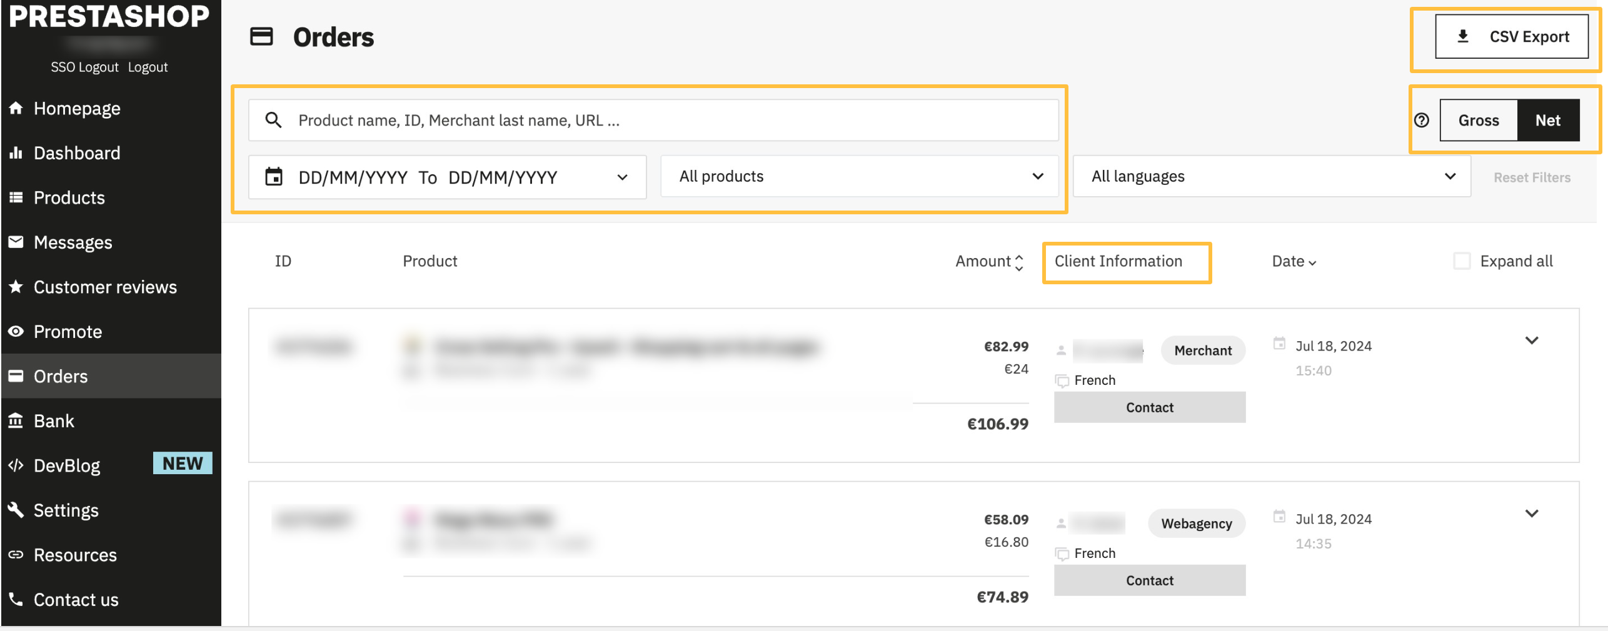
Task: Click the Logout link
Action: [x=148, y=67]
